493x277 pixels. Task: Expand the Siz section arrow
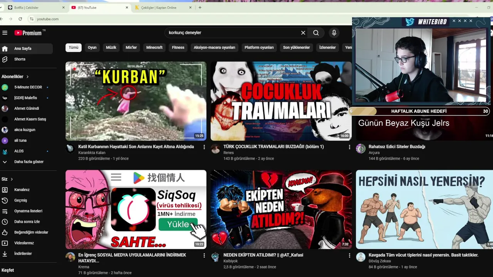12,179
